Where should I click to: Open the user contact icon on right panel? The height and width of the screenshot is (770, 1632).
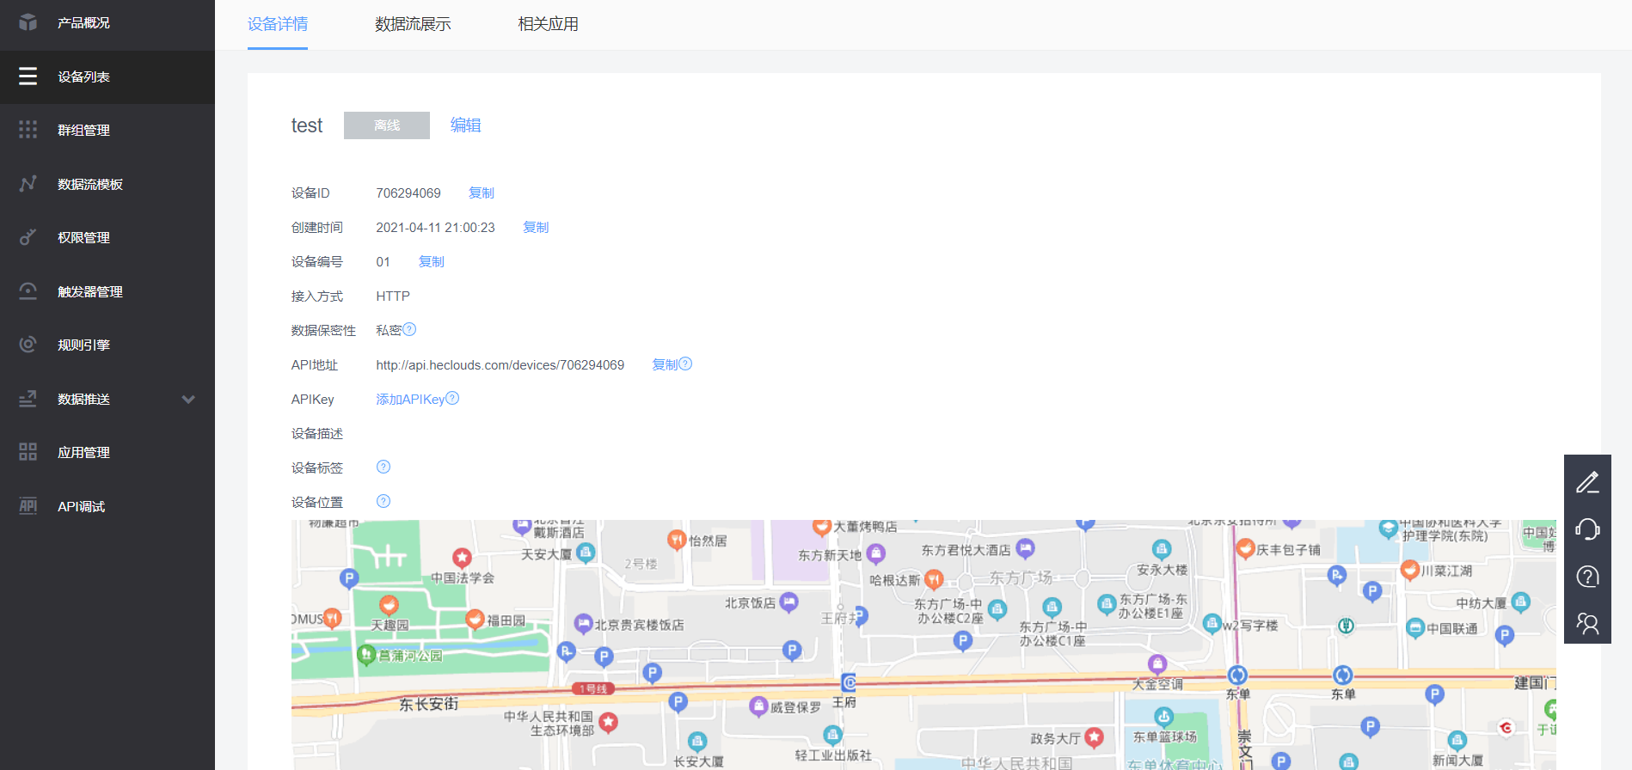(x=1587, y=623)
